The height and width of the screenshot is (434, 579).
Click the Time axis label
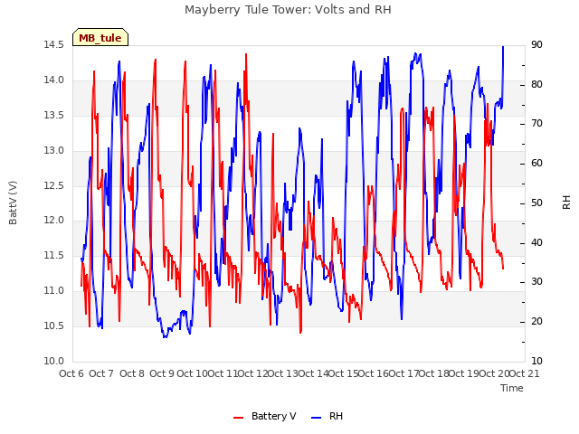[512, 388]
